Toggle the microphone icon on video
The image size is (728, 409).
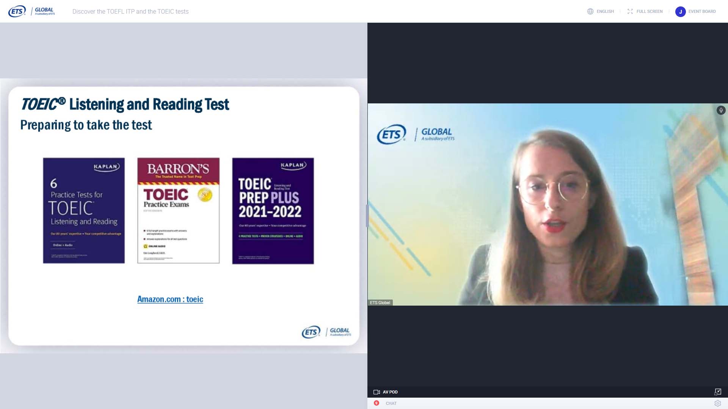[x=721, y=110]
